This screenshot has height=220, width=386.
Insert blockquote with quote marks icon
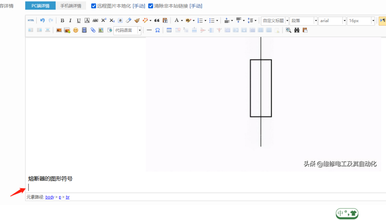(157, 20)
